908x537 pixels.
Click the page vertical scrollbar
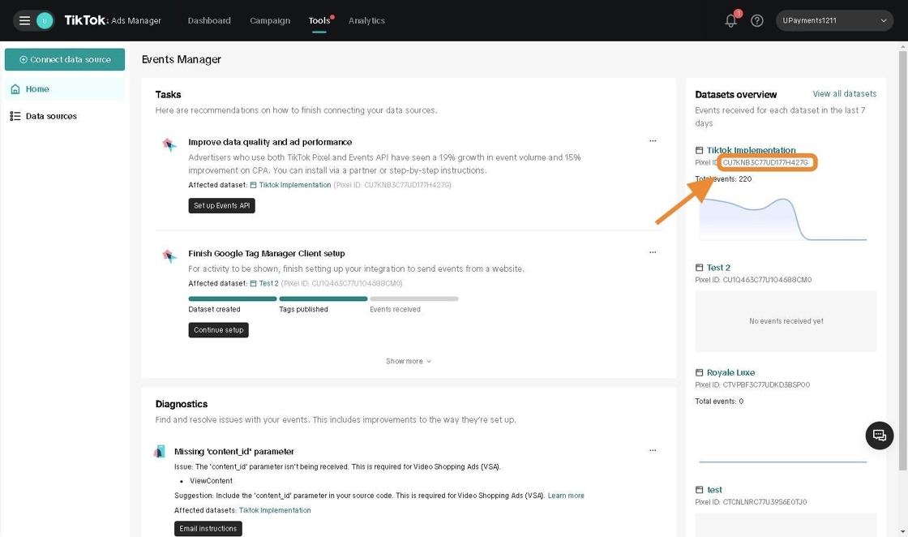coord(903,260)
